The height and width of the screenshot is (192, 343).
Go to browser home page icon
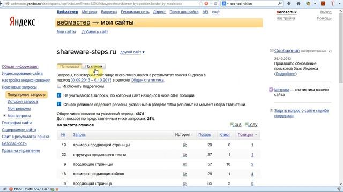[x=299, y=4]
